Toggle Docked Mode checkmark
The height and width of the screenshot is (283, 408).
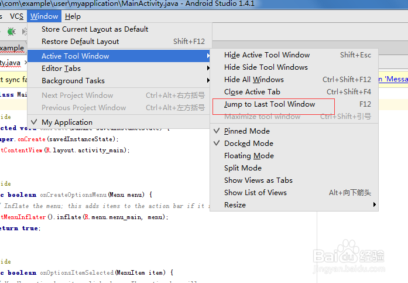click(x=294, y=144)
